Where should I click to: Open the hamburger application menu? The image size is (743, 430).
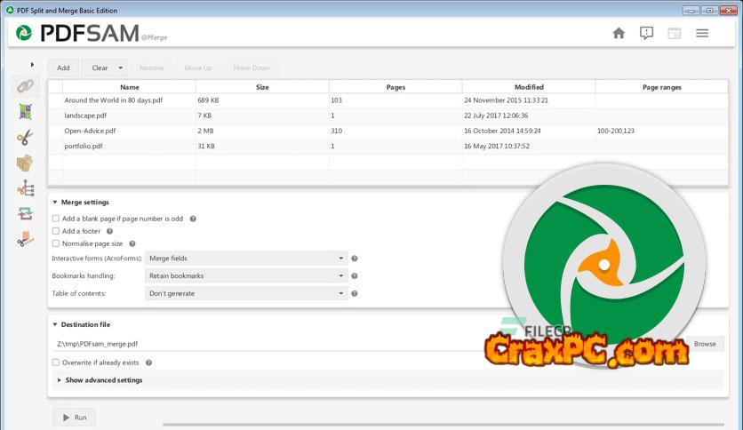point(702,33)
